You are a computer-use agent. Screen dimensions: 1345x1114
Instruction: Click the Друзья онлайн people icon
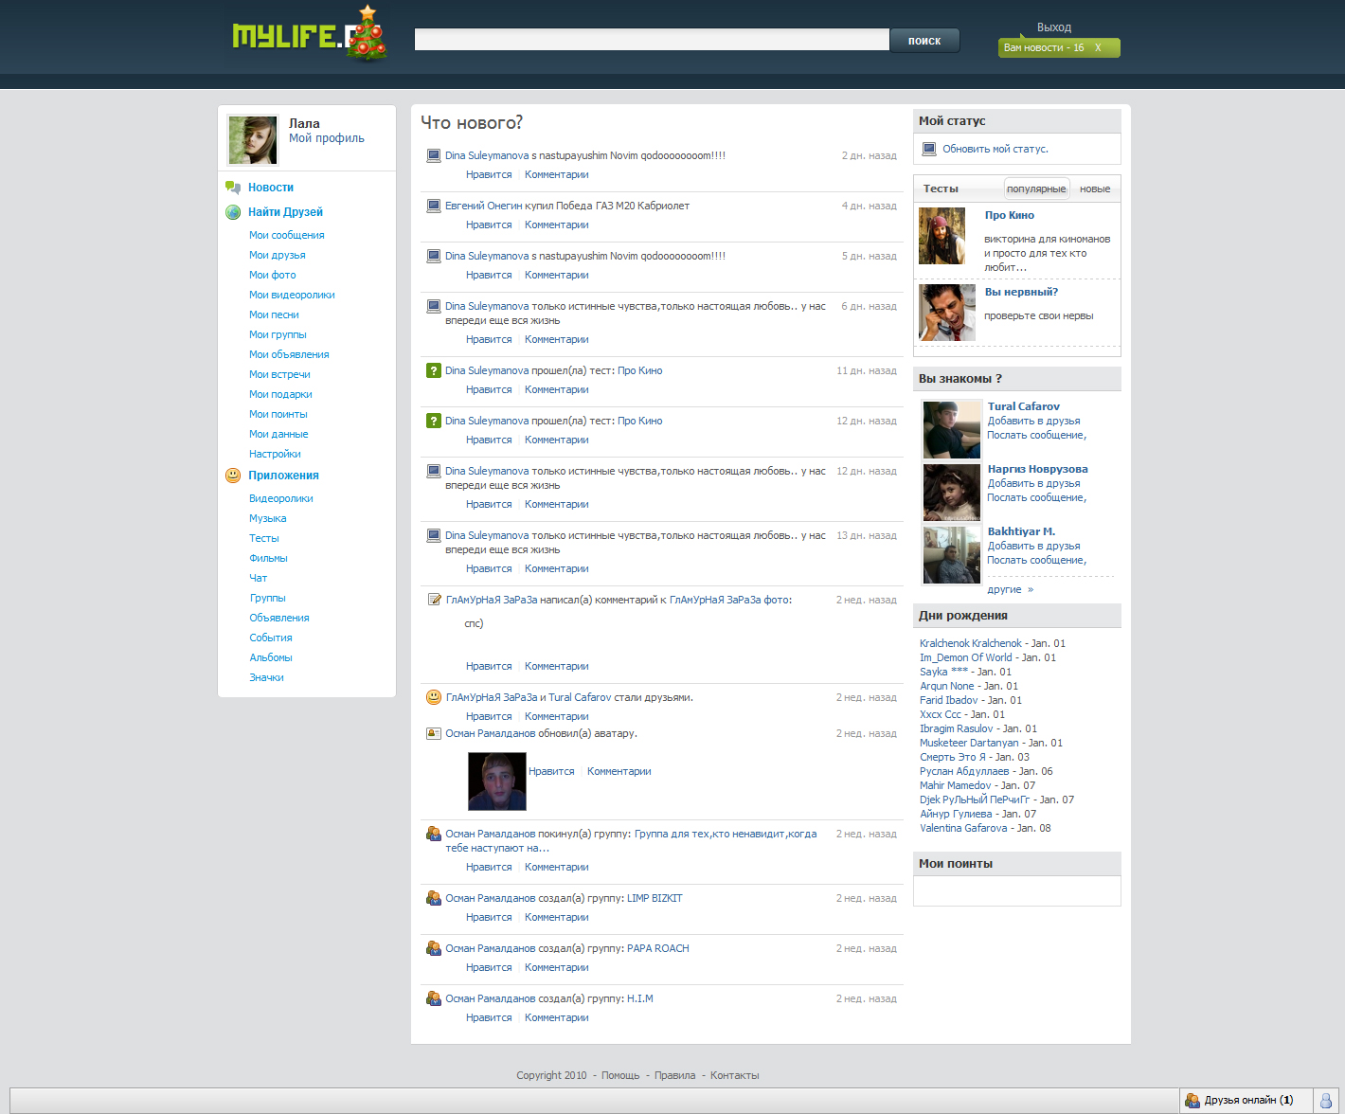[x=1193, y=1100]
